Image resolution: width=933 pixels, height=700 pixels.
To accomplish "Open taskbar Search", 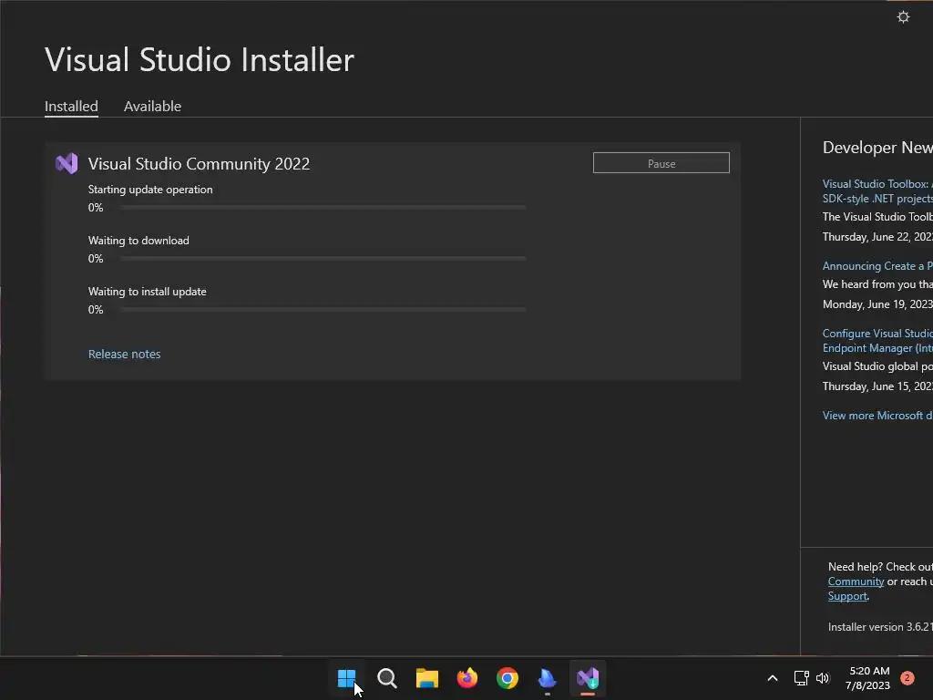I will click(x=386, y=678).
